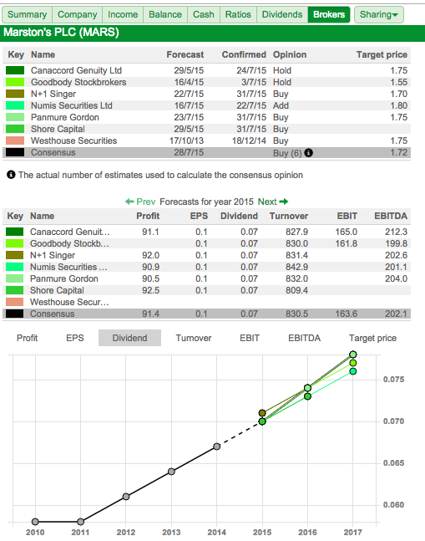Screen dimensions: 425x541
Task: Click Canaccord Genuity Ltd color key in brokers table
Action: (15, 70)
